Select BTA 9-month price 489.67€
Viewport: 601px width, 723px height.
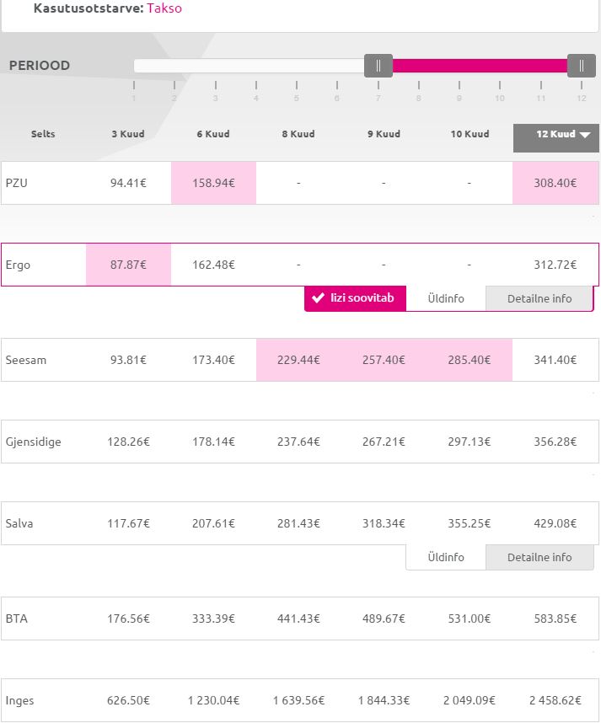coord(384,619)
